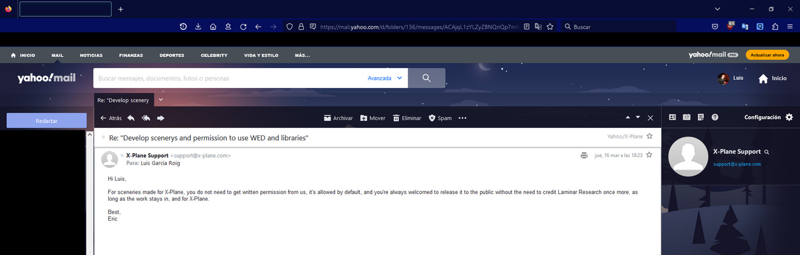
Task: Click the Firefox history clock icon
Action: [183, 27]
